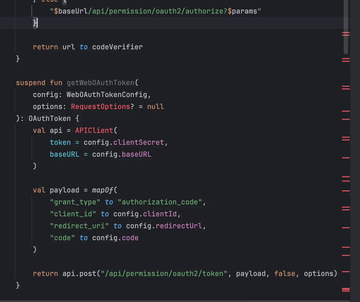Image resolution: width=360 pixels, height=302 pixels.
Task: Click the error stripe mark beside the return api.post line
Action: pyautogui.click(x=346, y=271)
